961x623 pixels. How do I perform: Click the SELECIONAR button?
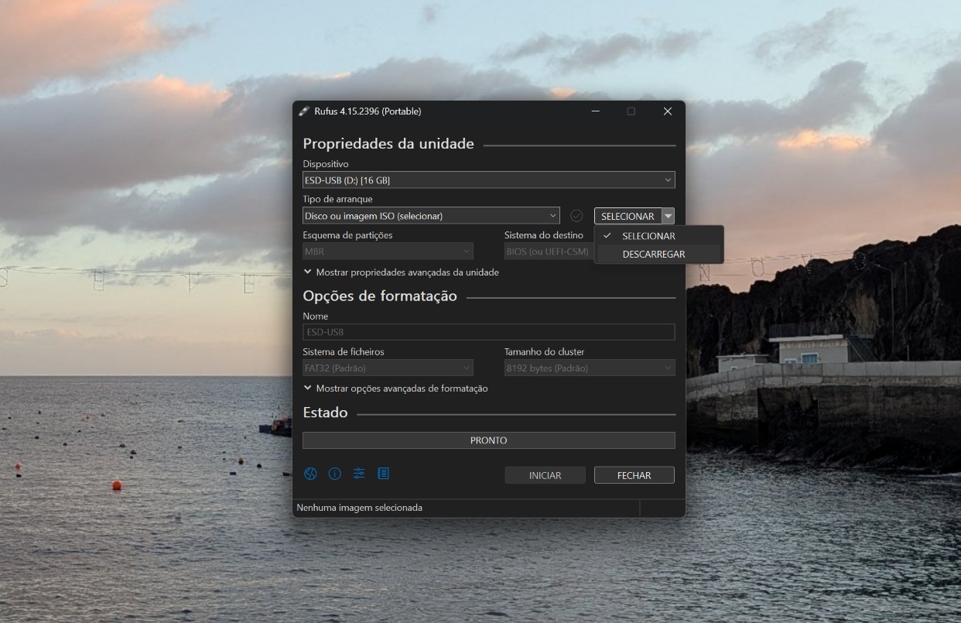click(x=628, y=217)
